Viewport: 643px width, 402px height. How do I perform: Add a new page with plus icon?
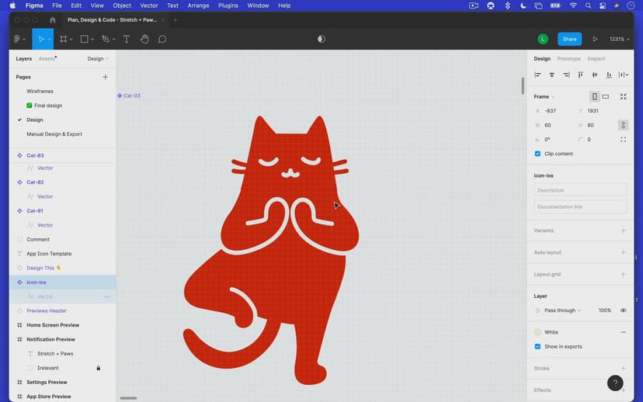[x=106, y=77]
